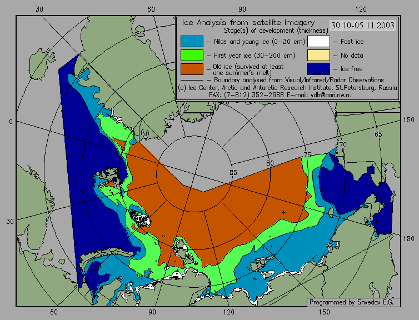Click the dark blue Ice free swatch
The image size is (419, 320).
coord(318,69)
